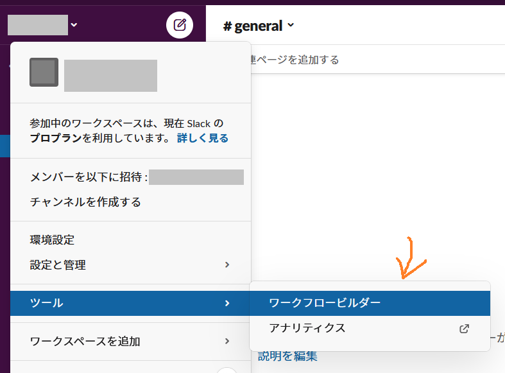Expand the ワークスペースを追加 submenu
505x373 pixels.
pos(131,341)
